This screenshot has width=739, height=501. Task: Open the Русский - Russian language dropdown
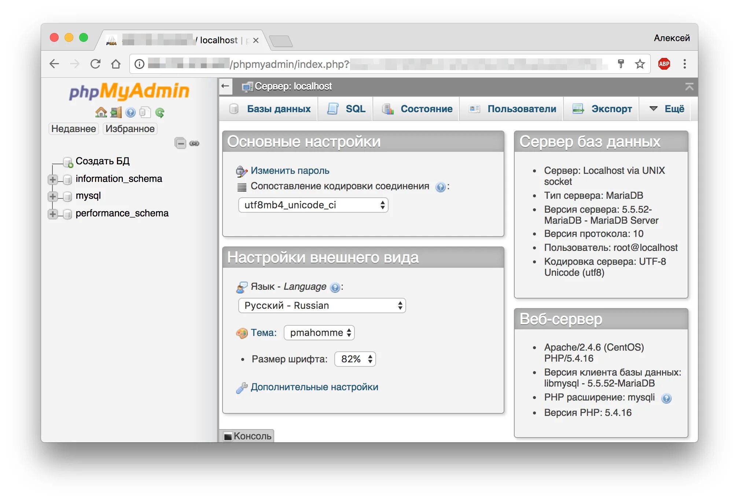point(322,306)
